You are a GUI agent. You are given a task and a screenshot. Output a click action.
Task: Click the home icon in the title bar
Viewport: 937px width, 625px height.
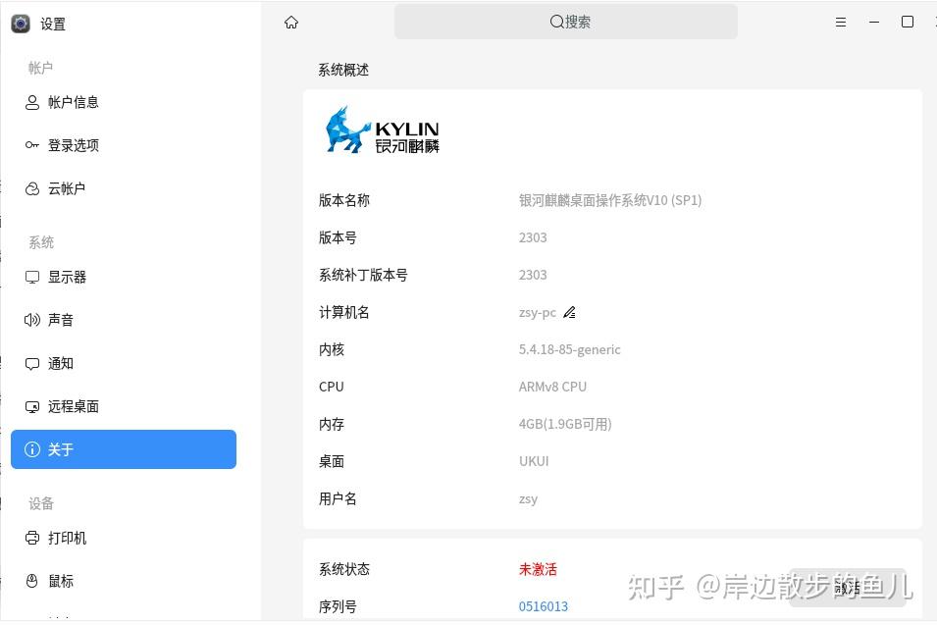tap(290, 22)
